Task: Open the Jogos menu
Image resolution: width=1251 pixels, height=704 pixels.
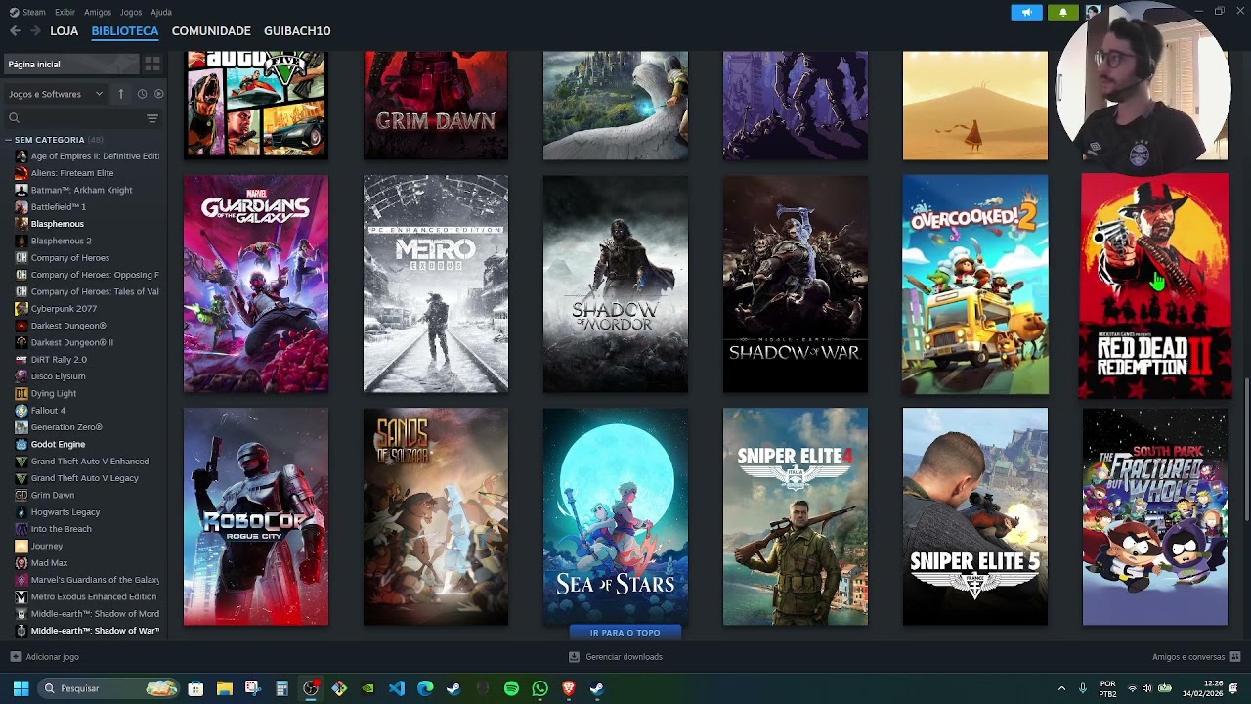Action: pyautogui.click(x=131, y=12)
